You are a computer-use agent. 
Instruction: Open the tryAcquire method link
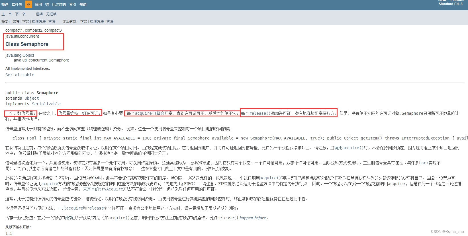pos(111,189)
